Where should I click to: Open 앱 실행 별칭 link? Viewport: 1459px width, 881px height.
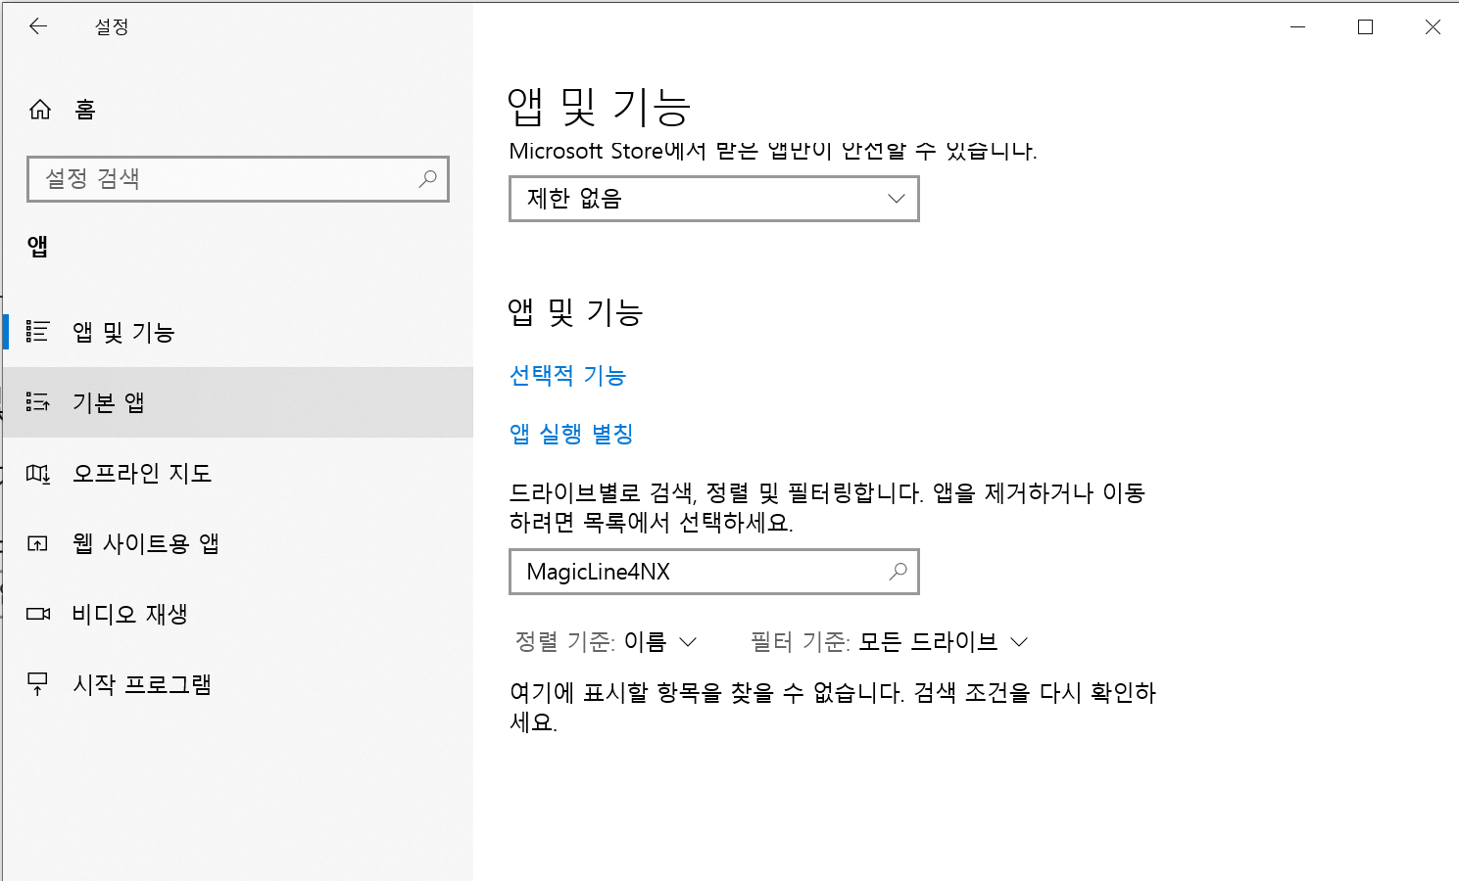[571, 434]
